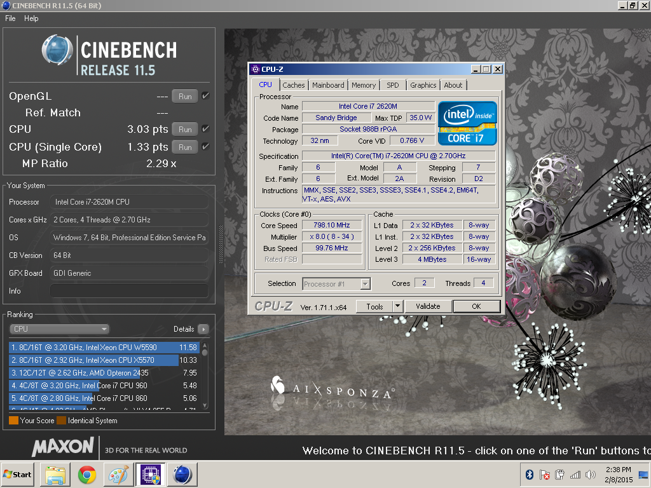Switch to the Caches tab
Viewport: 651px width, 488px height.
tap(294, 85)
